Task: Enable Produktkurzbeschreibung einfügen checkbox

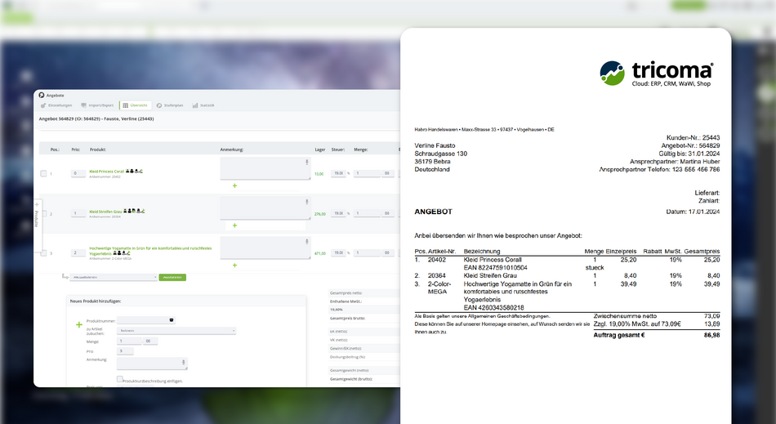Action: pos(119,379)
